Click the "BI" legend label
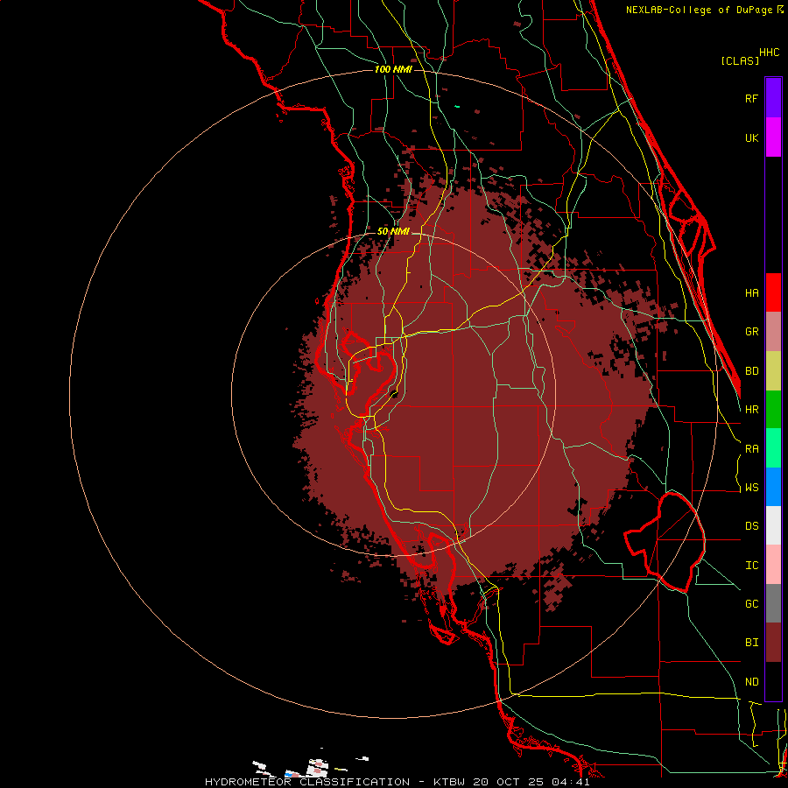 click(x=751, y=643)
